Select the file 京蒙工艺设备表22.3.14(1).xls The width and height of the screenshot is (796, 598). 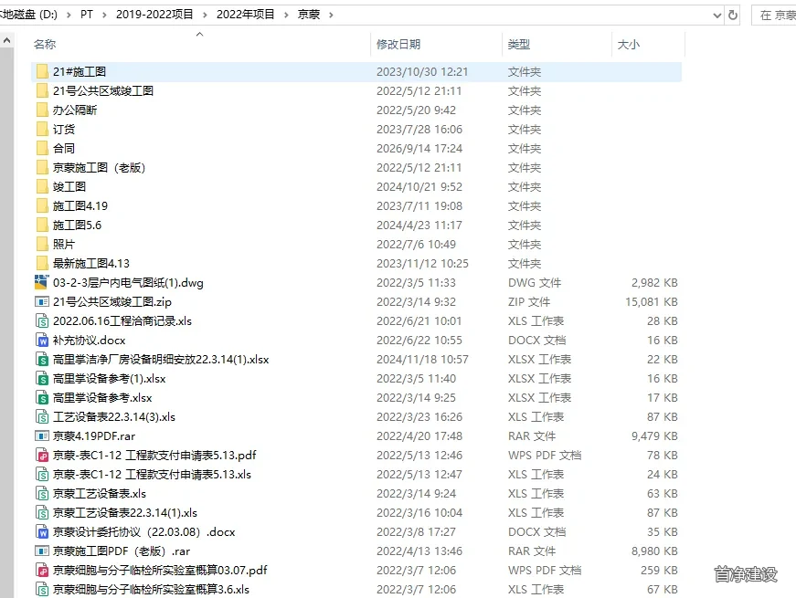click(x=125, y=513)
